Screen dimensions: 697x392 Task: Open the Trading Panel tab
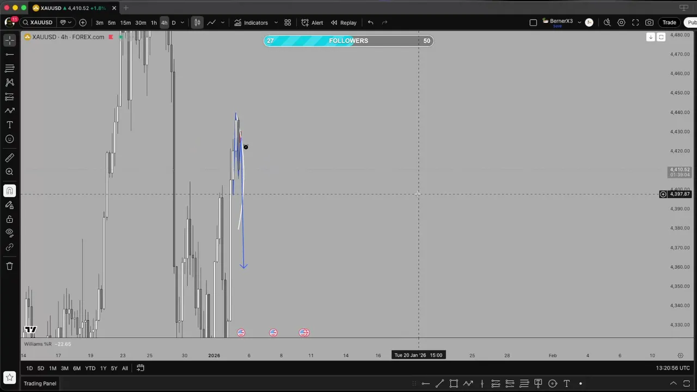click(40, 383)
